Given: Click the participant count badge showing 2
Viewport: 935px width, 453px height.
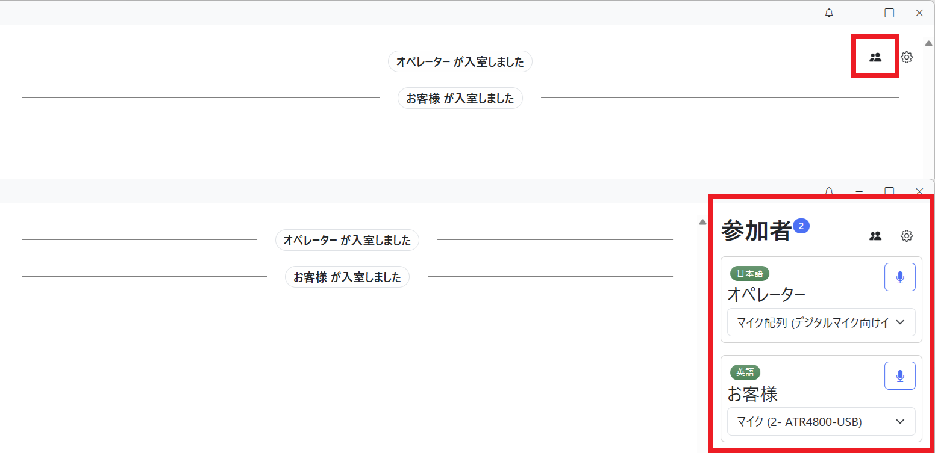Looking at the screenshot, I should click(x=801, y=226).
